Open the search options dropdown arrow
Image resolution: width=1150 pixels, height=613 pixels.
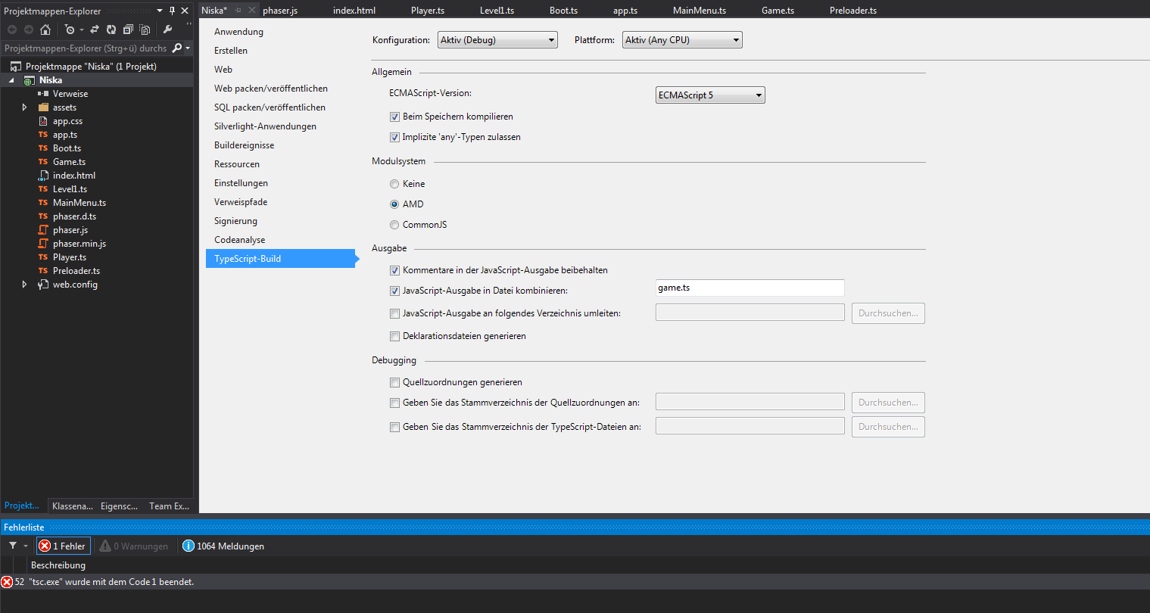pyautogui.click(x=188, y=48)
